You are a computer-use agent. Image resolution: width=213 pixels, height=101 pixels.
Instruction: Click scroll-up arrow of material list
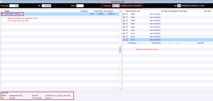pyautogui.click(x=120, y=11)
